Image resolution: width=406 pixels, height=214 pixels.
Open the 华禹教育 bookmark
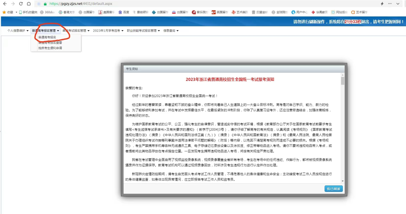(x=320, y=12)
